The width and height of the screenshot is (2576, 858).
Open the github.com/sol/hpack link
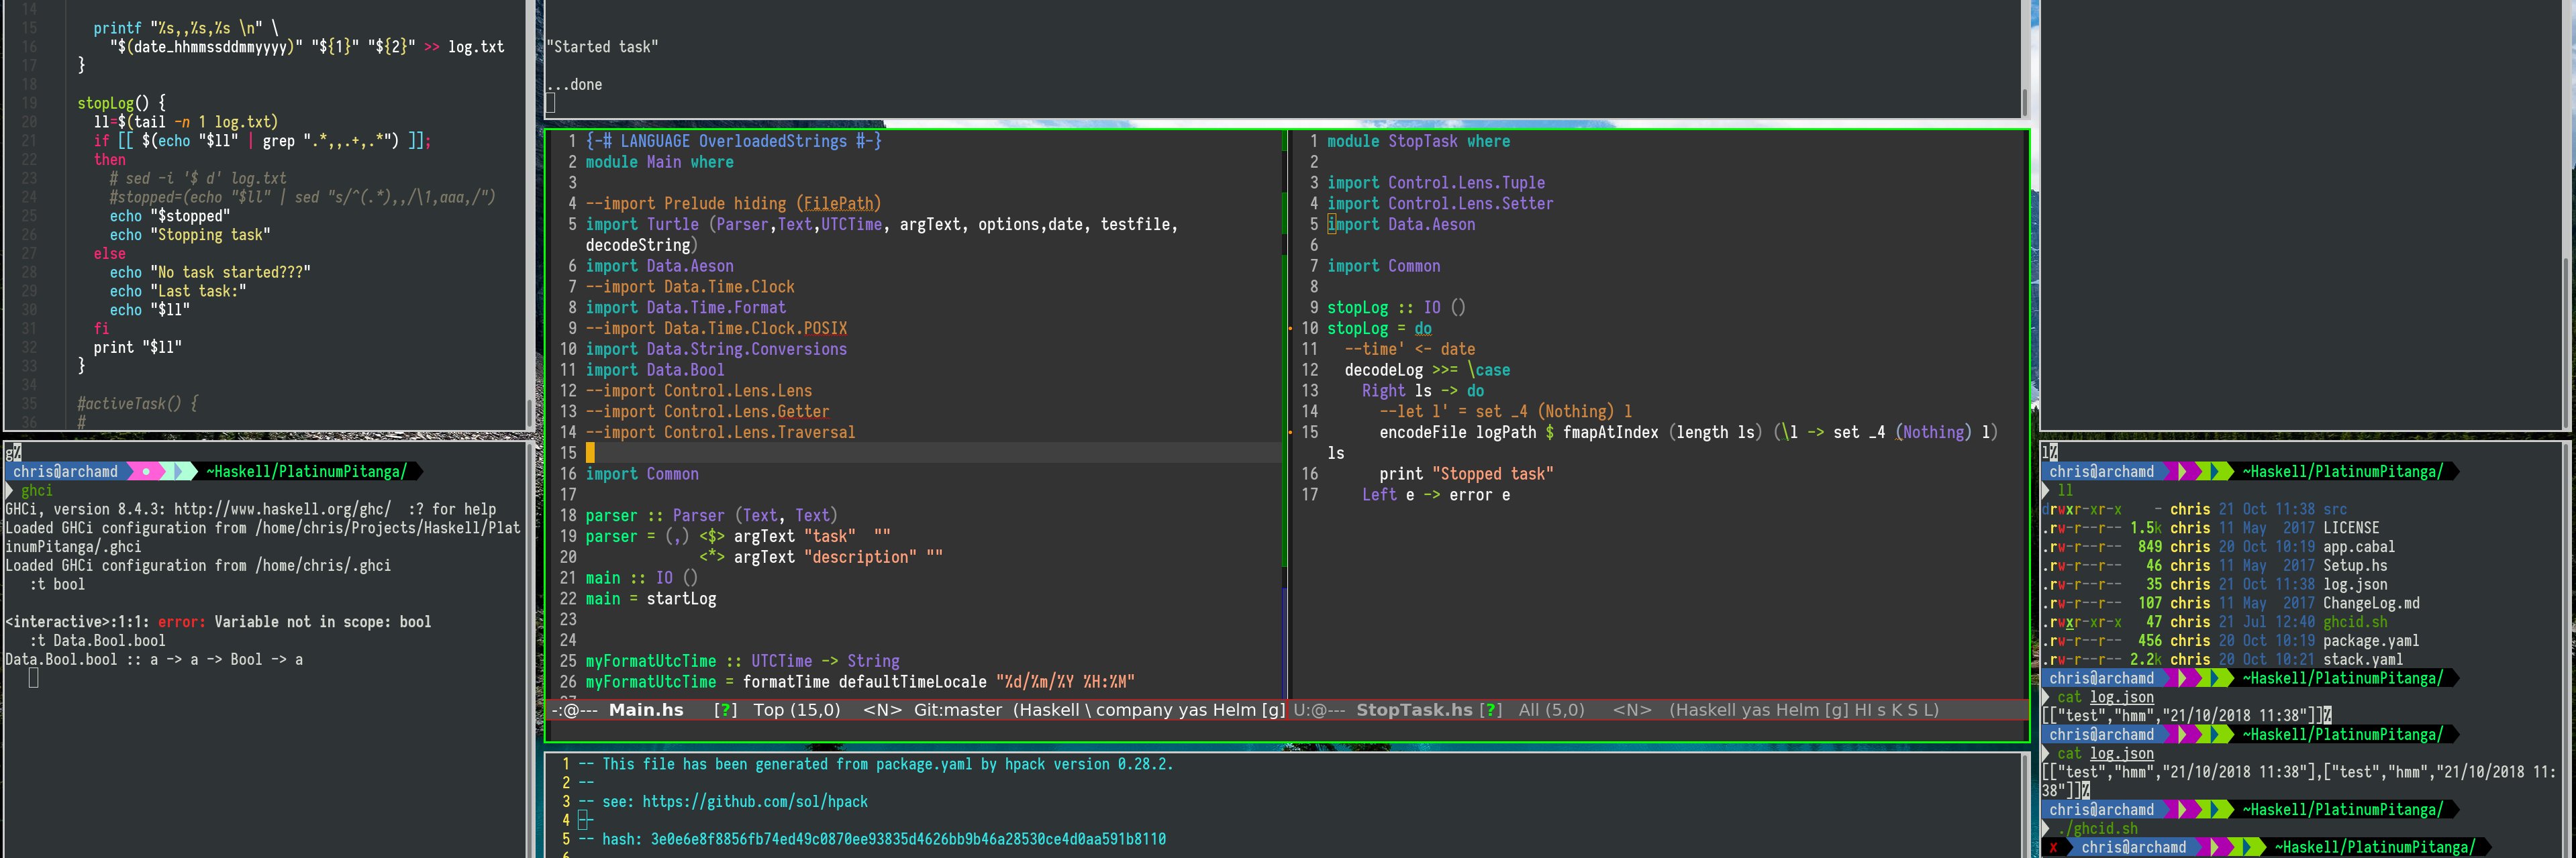click(x=754, y=802)
